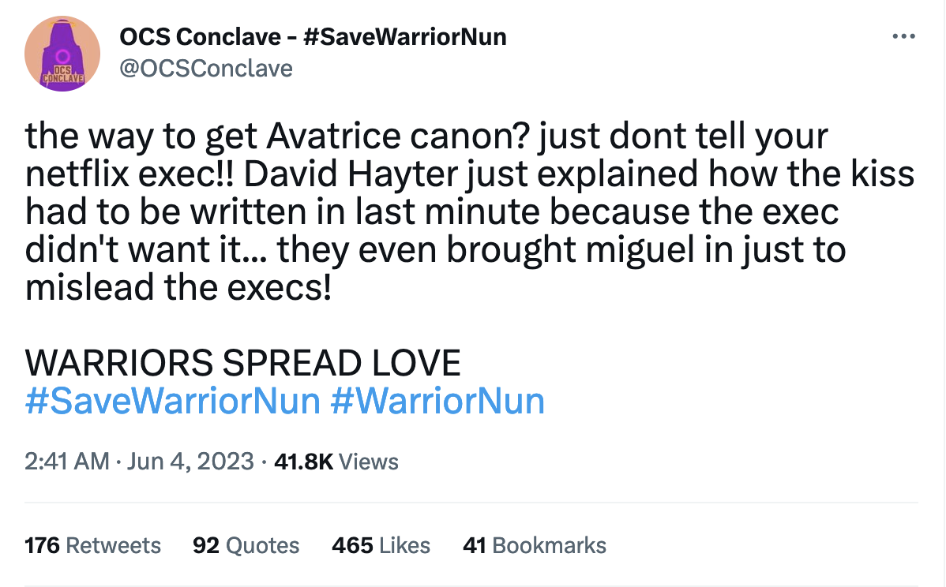Click the 41 Bookmarks count
Screen dimensions: 946x587
(535, 545)
